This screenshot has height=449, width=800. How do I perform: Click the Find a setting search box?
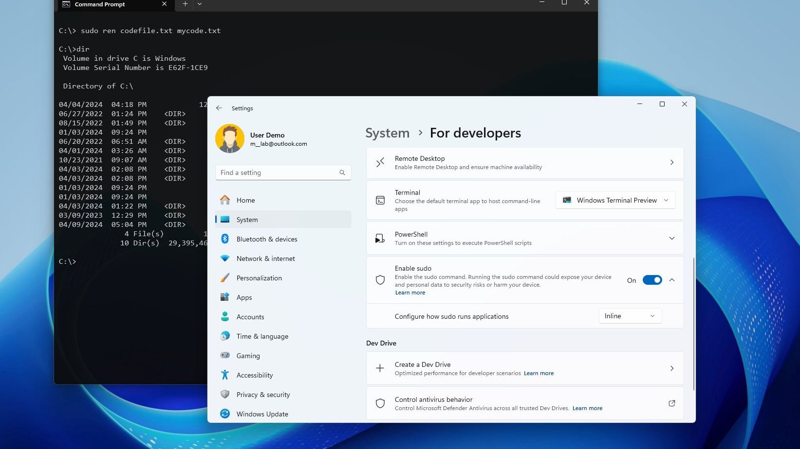point(278,173)
